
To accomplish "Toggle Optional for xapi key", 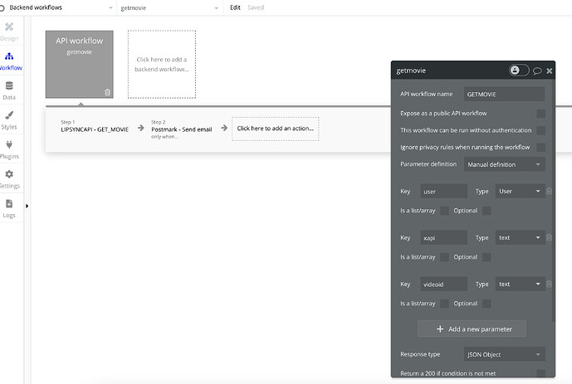I will click(x=486, y=257).
